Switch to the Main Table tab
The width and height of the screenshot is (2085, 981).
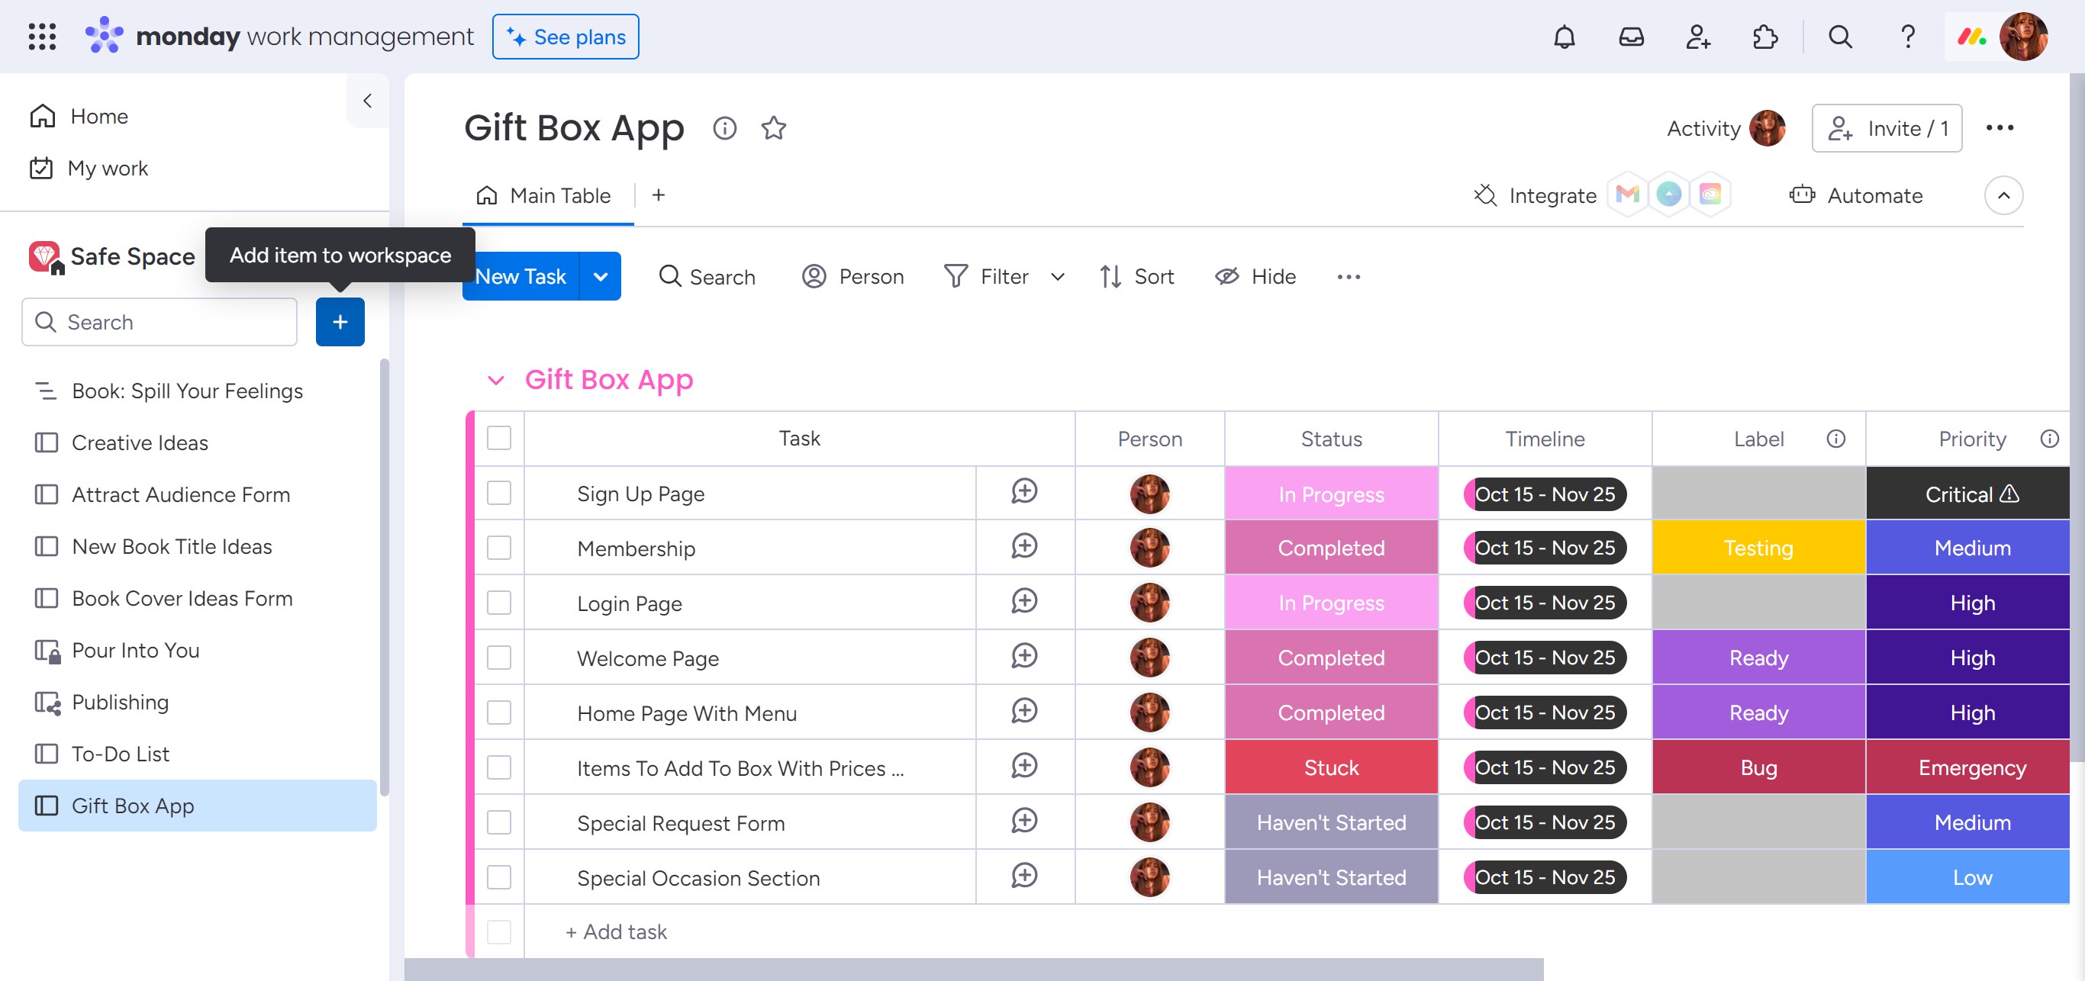point(546,196)
